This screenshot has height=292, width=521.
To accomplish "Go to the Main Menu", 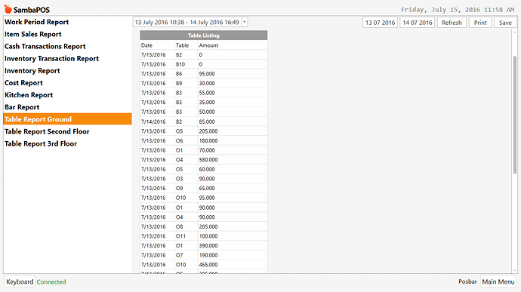I will coord(498,281).
